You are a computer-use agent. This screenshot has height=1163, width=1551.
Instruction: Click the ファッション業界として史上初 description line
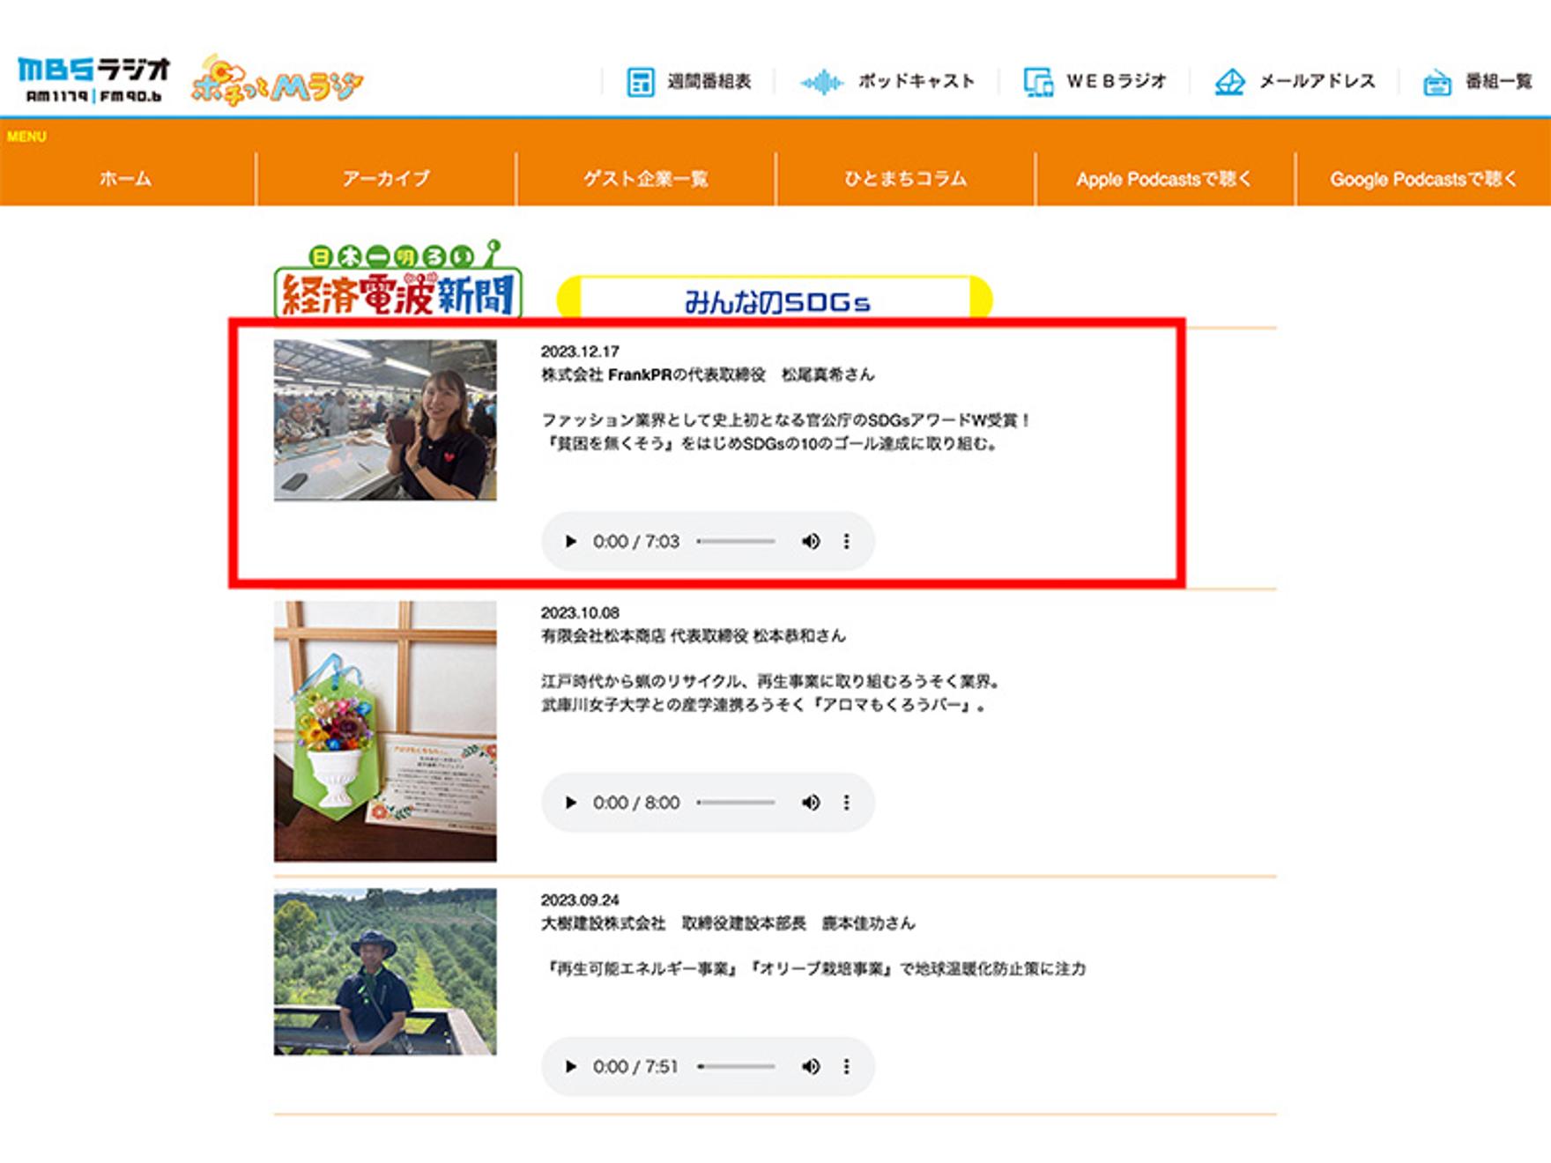tap(786, 420)
